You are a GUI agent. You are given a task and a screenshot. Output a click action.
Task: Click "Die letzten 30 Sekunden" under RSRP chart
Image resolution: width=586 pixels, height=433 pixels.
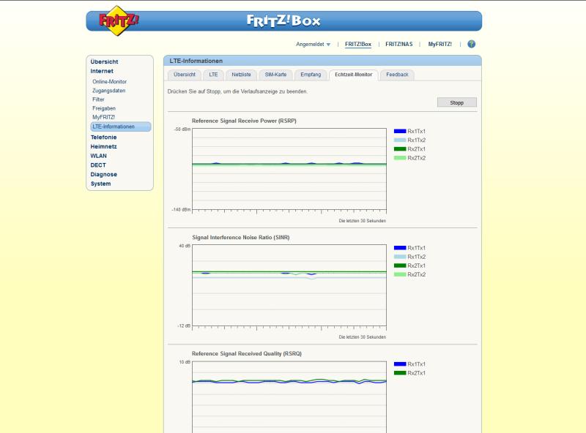pos(362,221)
